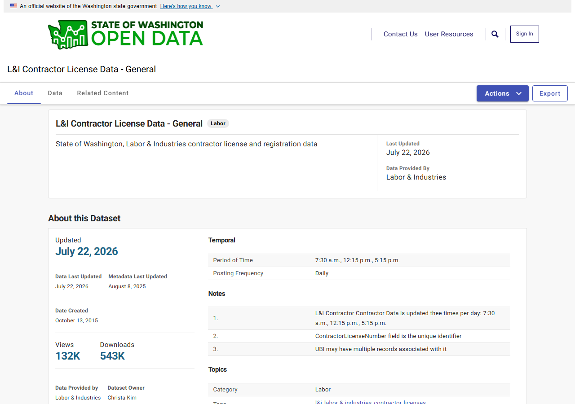Open the User Resources link
This screenshot has width=575, height=404.
[449, 34]
